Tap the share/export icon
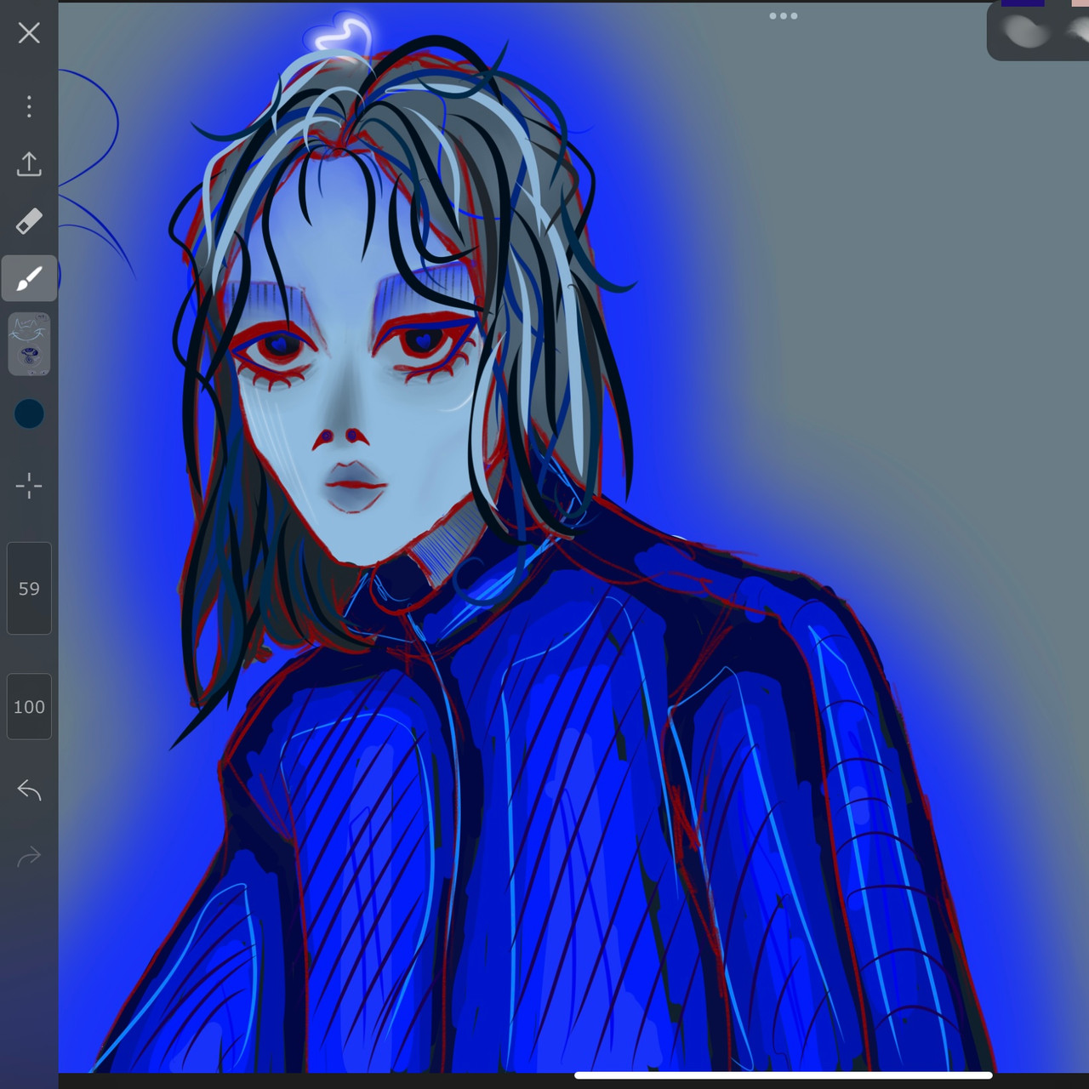1089x1089 pixels. coord(29,164)
